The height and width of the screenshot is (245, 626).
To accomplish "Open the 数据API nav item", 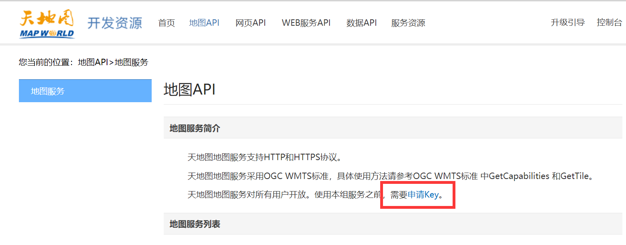I will [x=362, y=23].
